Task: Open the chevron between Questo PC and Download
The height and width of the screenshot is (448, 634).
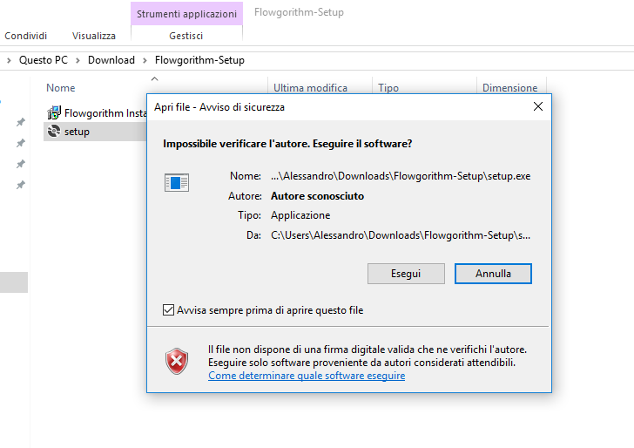Action: (78, 60)
